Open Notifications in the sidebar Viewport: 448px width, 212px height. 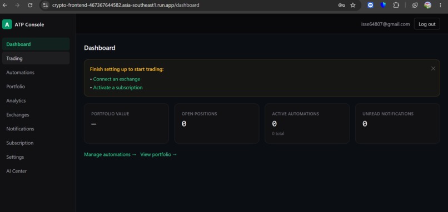(36, 129)
